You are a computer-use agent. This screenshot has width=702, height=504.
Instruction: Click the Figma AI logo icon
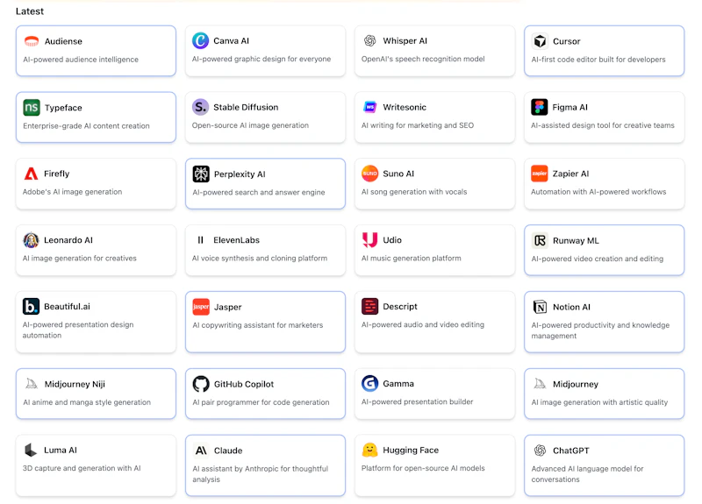[x=539, y=107]
